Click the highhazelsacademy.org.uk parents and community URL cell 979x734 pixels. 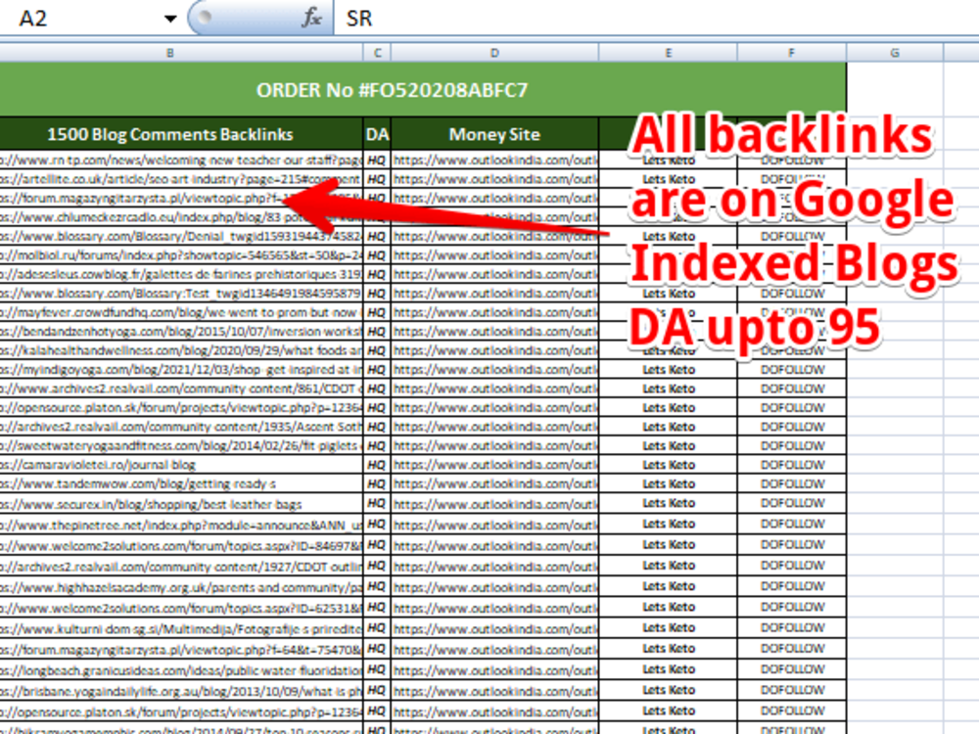(x=181, y=587)
